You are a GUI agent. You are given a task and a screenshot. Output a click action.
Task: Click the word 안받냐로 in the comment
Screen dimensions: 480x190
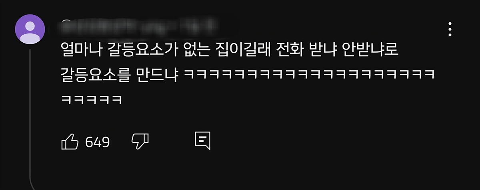pos(369,51)
